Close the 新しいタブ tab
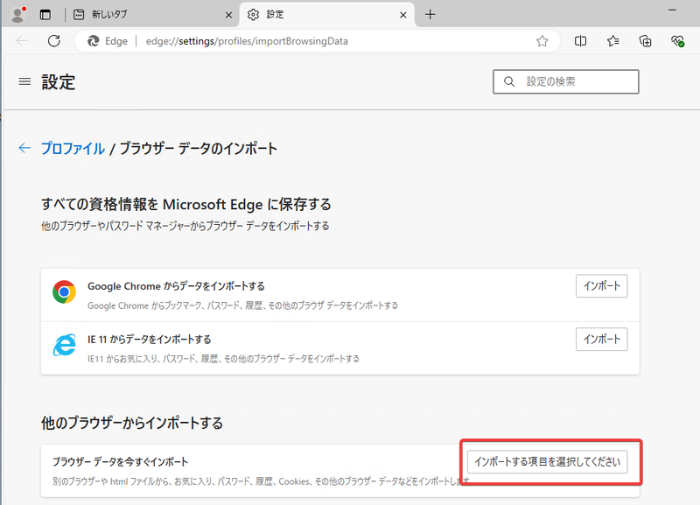This screenshot has height=505, width=700. click(x=228, y=15)
